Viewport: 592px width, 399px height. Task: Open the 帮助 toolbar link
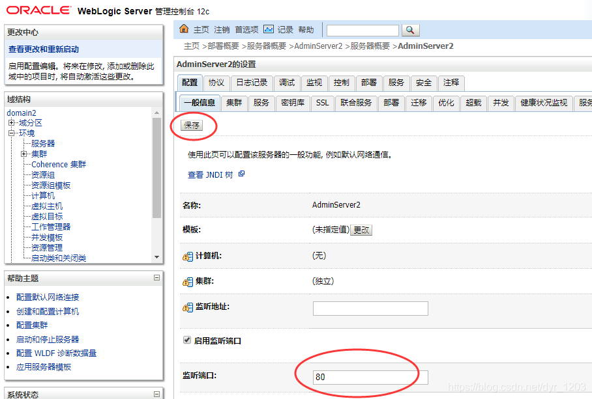(306, 30)
